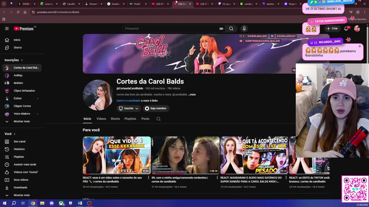This screenshot has width=369, height=207.
Task: Open Word from the taskbar
Action: point(80,203)
